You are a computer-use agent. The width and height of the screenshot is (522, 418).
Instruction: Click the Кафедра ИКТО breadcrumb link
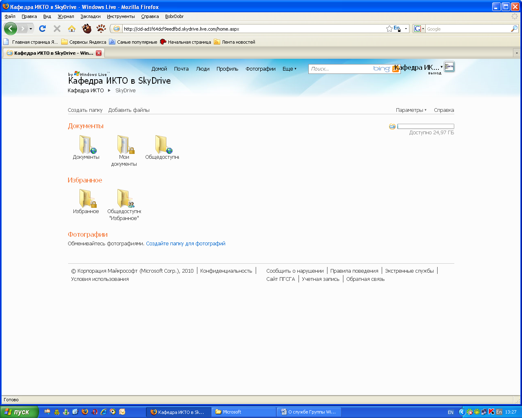click(86, 91)
